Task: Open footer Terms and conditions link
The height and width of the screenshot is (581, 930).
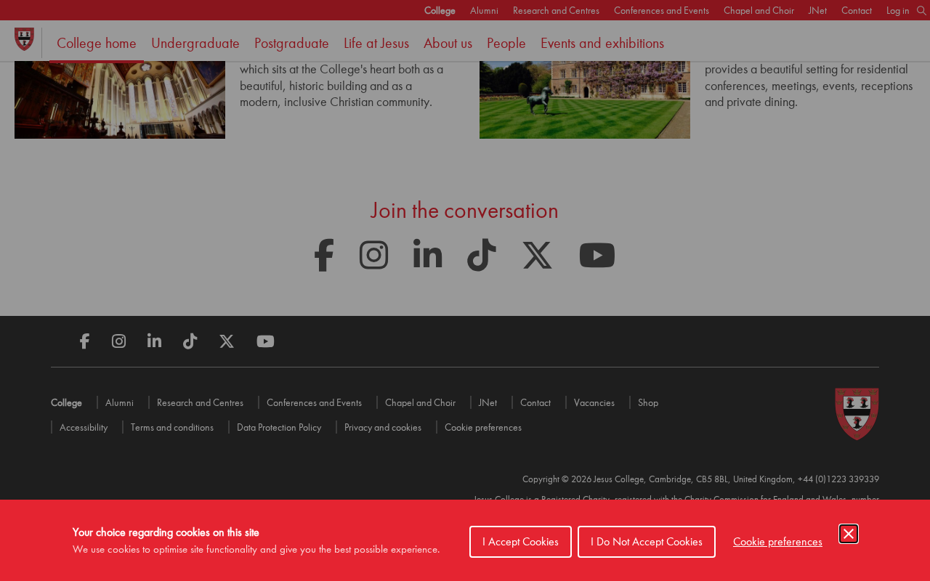Action: [x=172, y=427]
